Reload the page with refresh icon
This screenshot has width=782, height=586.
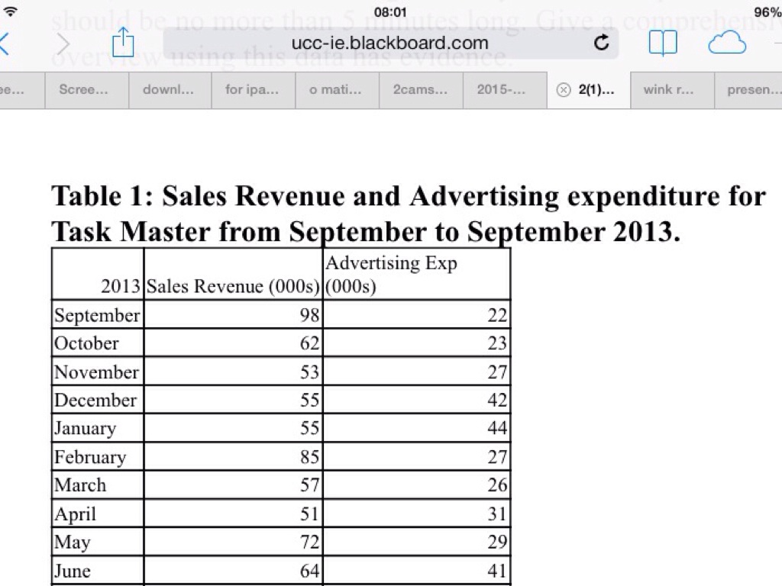601,43
